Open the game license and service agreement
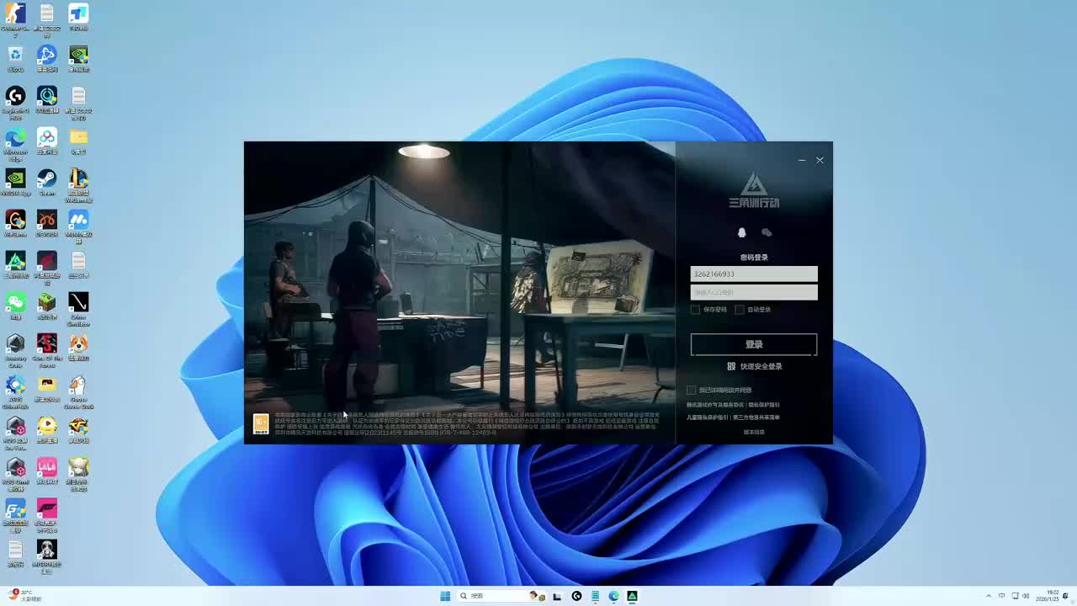The width and height of the screenshot is (1077, 606). [x=715, y=405]
